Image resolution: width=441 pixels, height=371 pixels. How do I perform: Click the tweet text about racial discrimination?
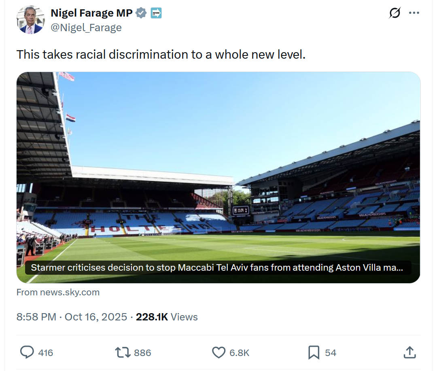pyautogui.click(x=161, y=54)
